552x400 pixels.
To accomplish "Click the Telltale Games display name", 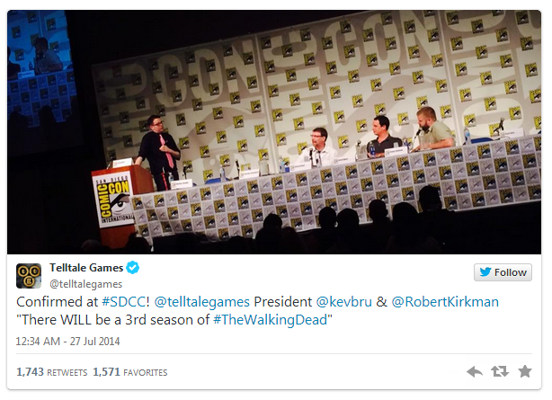I will (86, 268).
